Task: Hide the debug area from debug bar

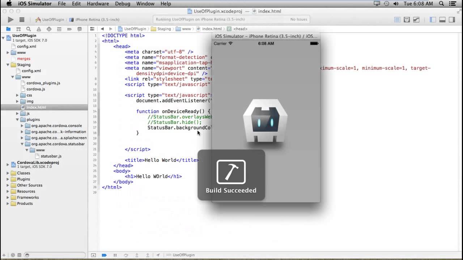Action: click(x=93, y=255)
